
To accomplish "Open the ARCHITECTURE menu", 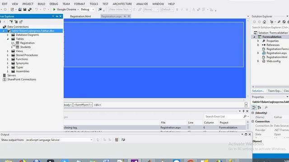I will click(122, 4).
